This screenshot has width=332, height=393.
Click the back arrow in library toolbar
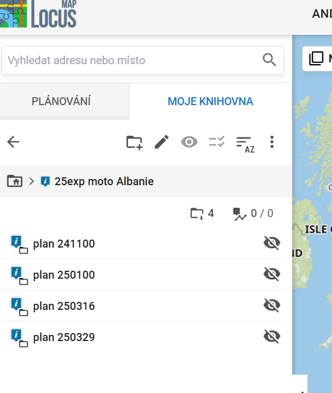click(x=13, y=142)
